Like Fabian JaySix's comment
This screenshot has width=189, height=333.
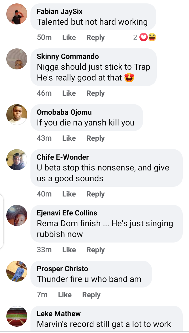(69, 38)
